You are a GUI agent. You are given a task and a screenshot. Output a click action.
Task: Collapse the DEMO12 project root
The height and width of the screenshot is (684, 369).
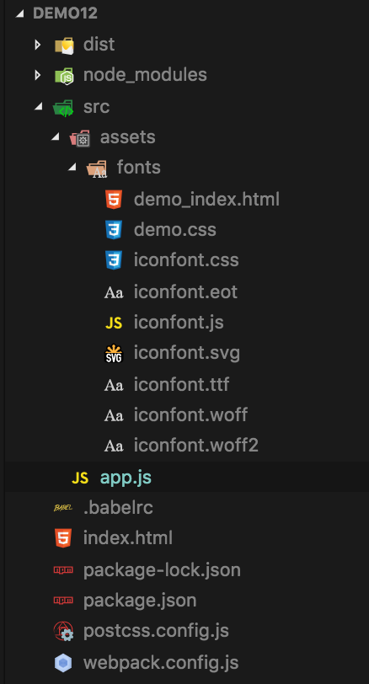click(19, 13)
